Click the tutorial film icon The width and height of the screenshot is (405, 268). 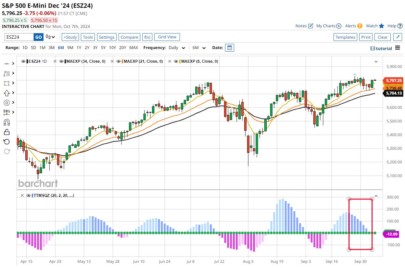click(373, 48)
